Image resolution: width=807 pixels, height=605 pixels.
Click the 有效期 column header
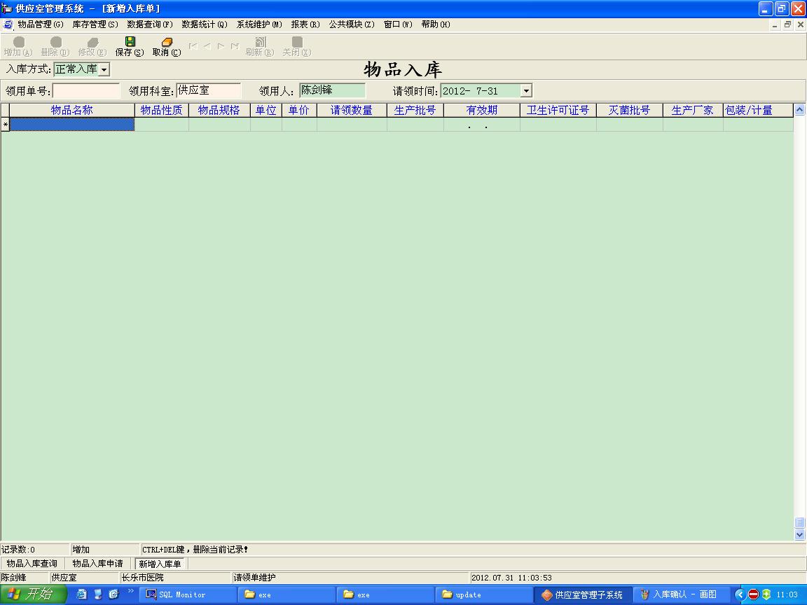coord(482,110)
